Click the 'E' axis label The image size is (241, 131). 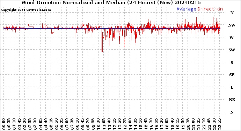click(232, 87)
